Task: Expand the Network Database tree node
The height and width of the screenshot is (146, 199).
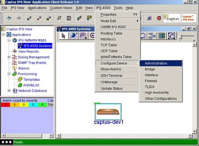Action: (9, 91)
